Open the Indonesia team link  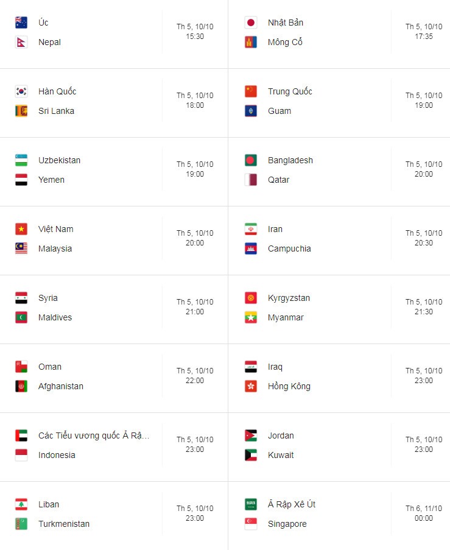coord(57,455)
